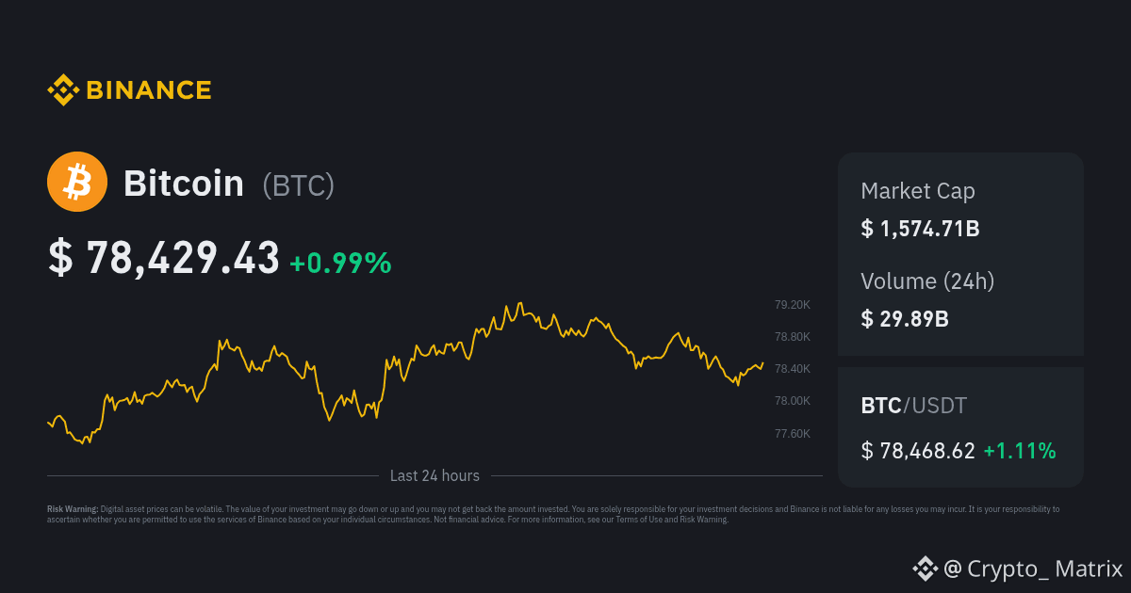Click the $ 29.89B volume value
This screenshot has width=1131, height=593.
pos(905,318)
